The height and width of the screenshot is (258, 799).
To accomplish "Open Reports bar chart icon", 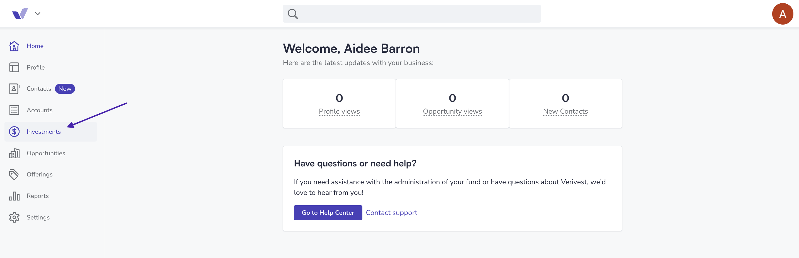I will 14,196.
